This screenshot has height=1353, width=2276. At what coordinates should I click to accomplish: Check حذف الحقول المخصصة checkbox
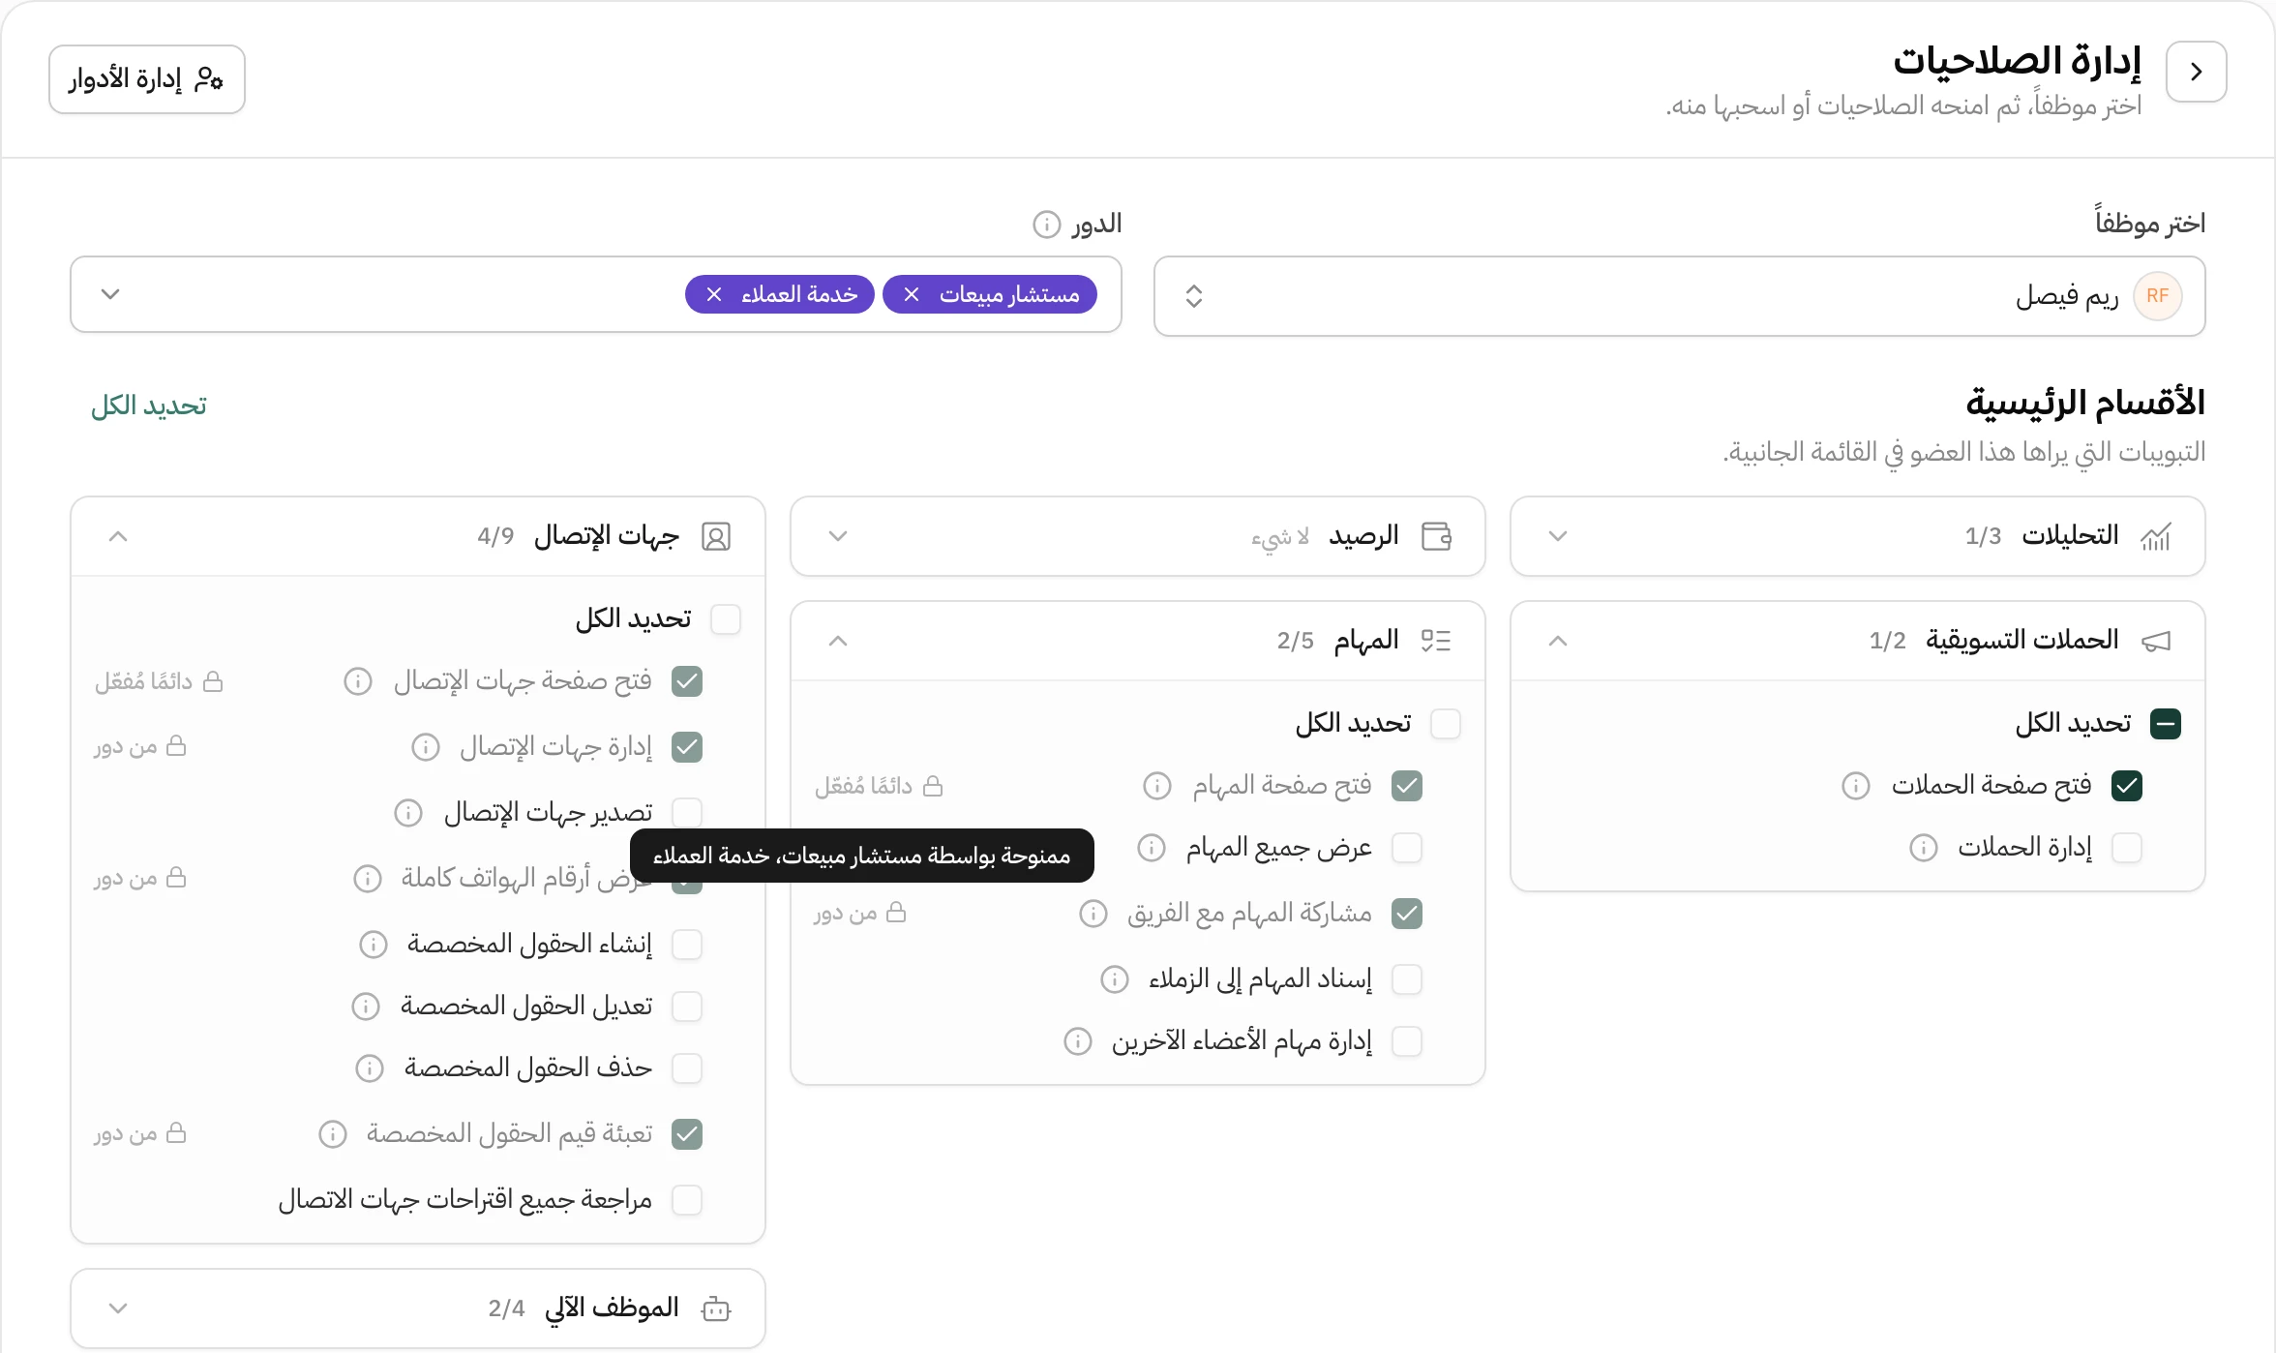pyautogui.click(x=687, y=1068)
